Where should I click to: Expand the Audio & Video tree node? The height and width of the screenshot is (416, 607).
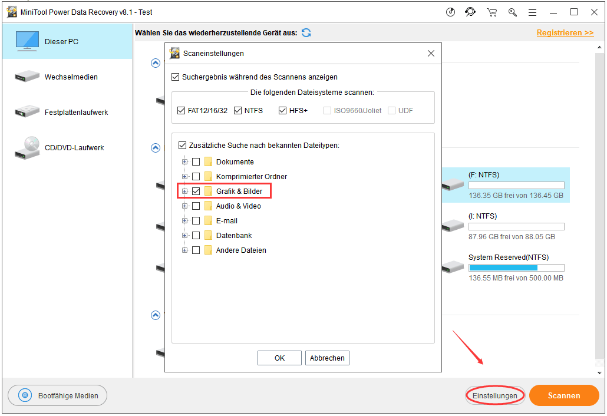pyautogui.click(x=185, y=206)
